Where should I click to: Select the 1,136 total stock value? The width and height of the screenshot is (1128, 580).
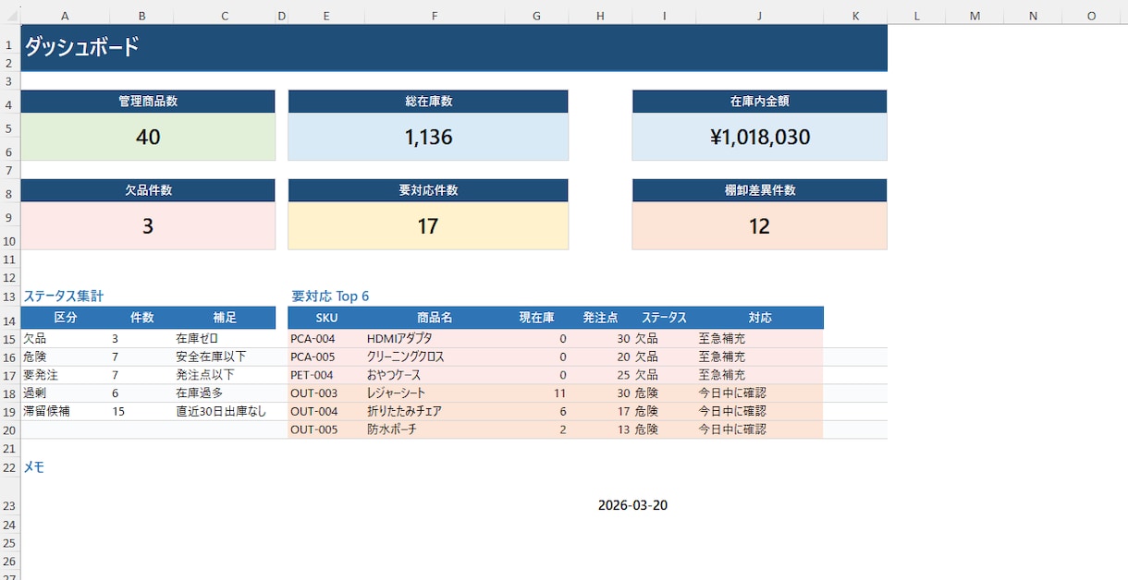click(428, 138)
